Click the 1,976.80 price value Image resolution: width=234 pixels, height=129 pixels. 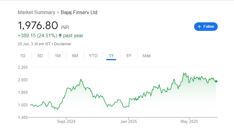[x=38, y=25]
